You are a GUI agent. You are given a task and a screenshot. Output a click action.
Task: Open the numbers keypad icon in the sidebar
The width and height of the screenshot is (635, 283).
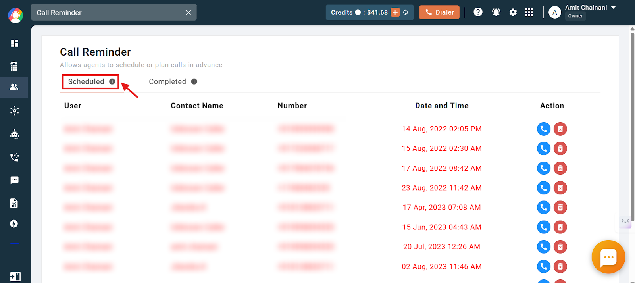[14, 66]
